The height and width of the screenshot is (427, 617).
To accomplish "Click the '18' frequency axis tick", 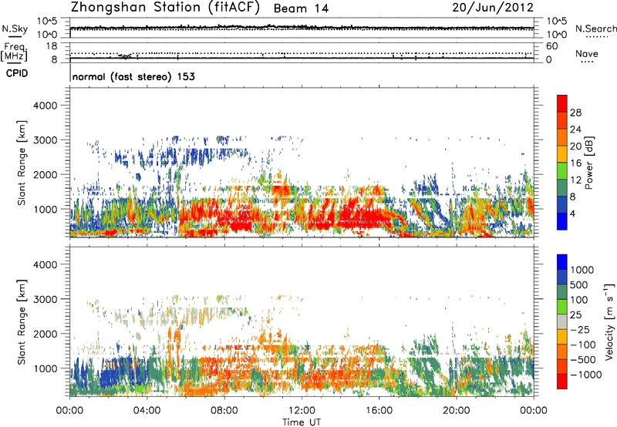I will pyautogui.click(x=52, y=46).
